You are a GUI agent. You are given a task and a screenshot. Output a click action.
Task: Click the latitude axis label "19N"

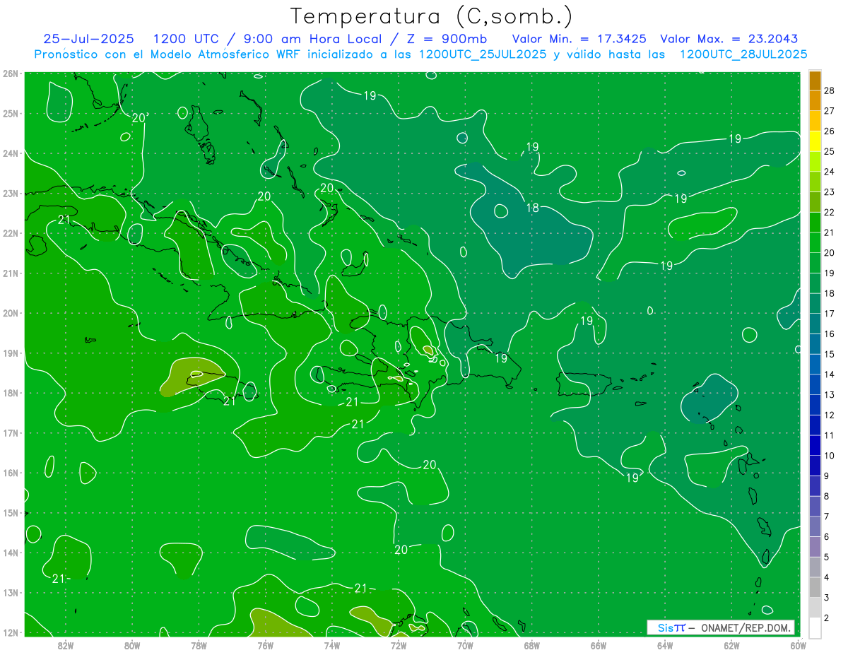click(10, 353)
